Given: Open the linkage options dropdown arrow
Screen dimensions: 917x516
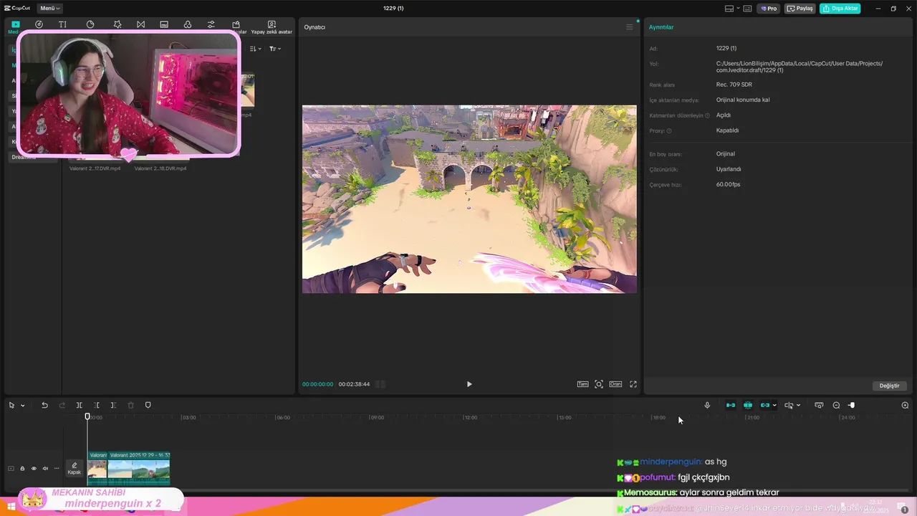Looking at the screenshot, I should coord(774,406).
